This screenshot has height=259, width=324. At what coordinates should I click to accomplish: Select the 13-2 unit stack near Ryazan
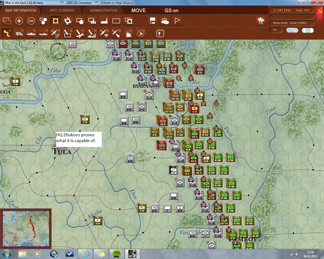[169, 83]
